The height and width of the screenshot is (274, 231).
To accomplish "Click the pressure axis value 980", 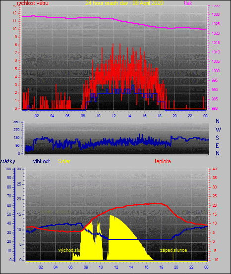I will pos(215,108).
